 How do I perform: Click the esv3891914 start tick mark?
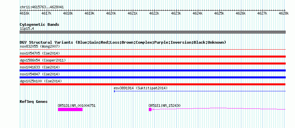[114, 91]
